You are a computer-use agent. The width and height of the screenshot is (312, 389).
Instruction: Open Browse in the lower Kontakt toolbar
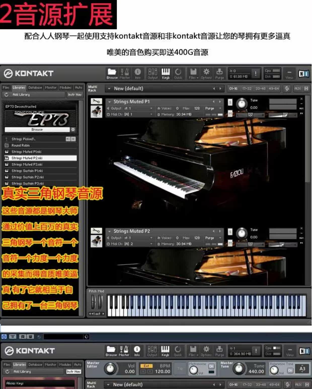[111, 351]
